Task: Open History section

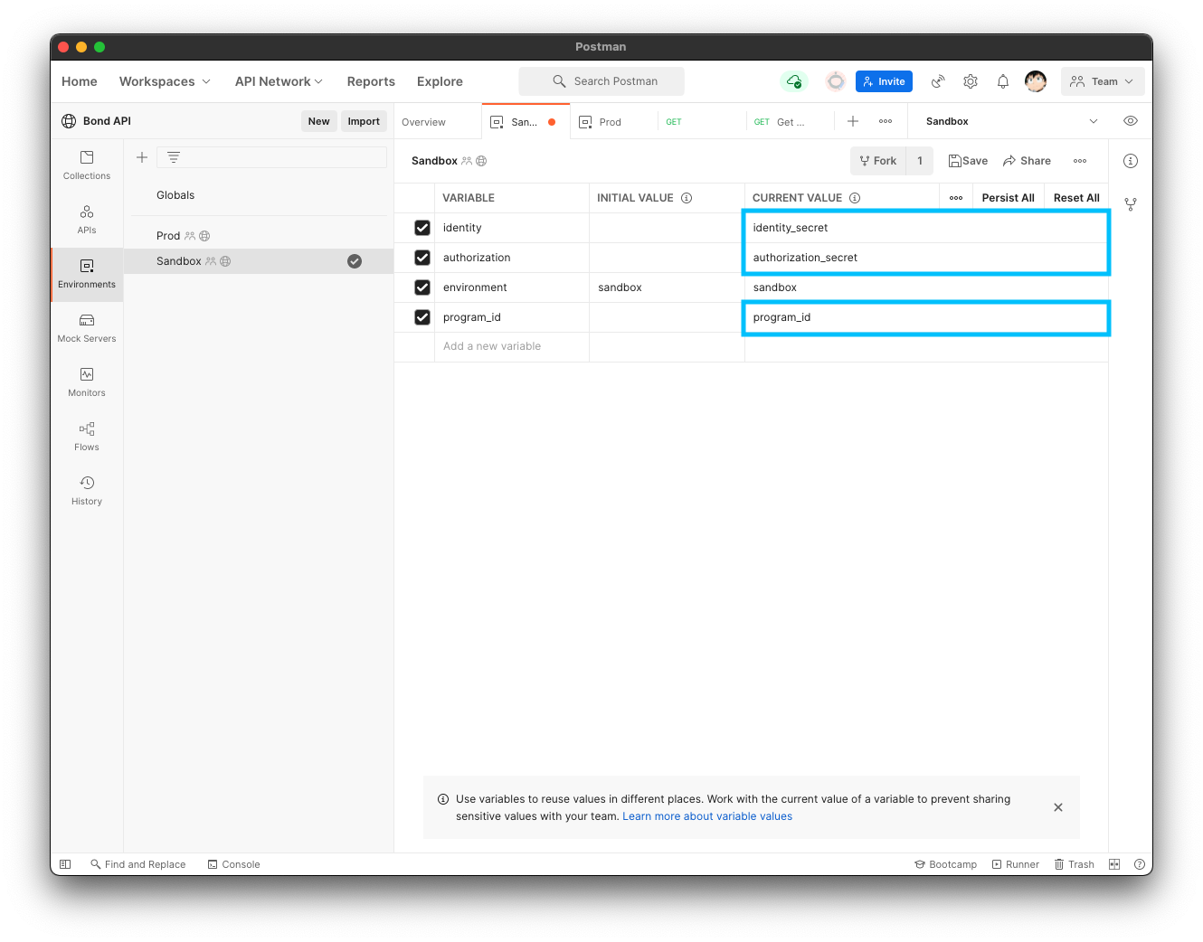Action: [x=87, y=491]
